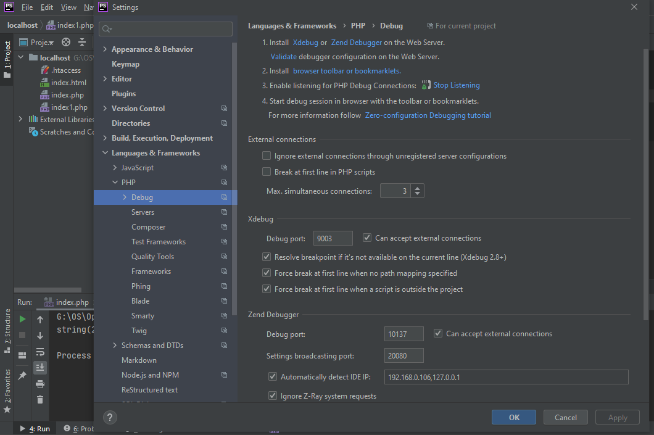Switch to the 4: Run tool tab

click(x=35, y=429)
